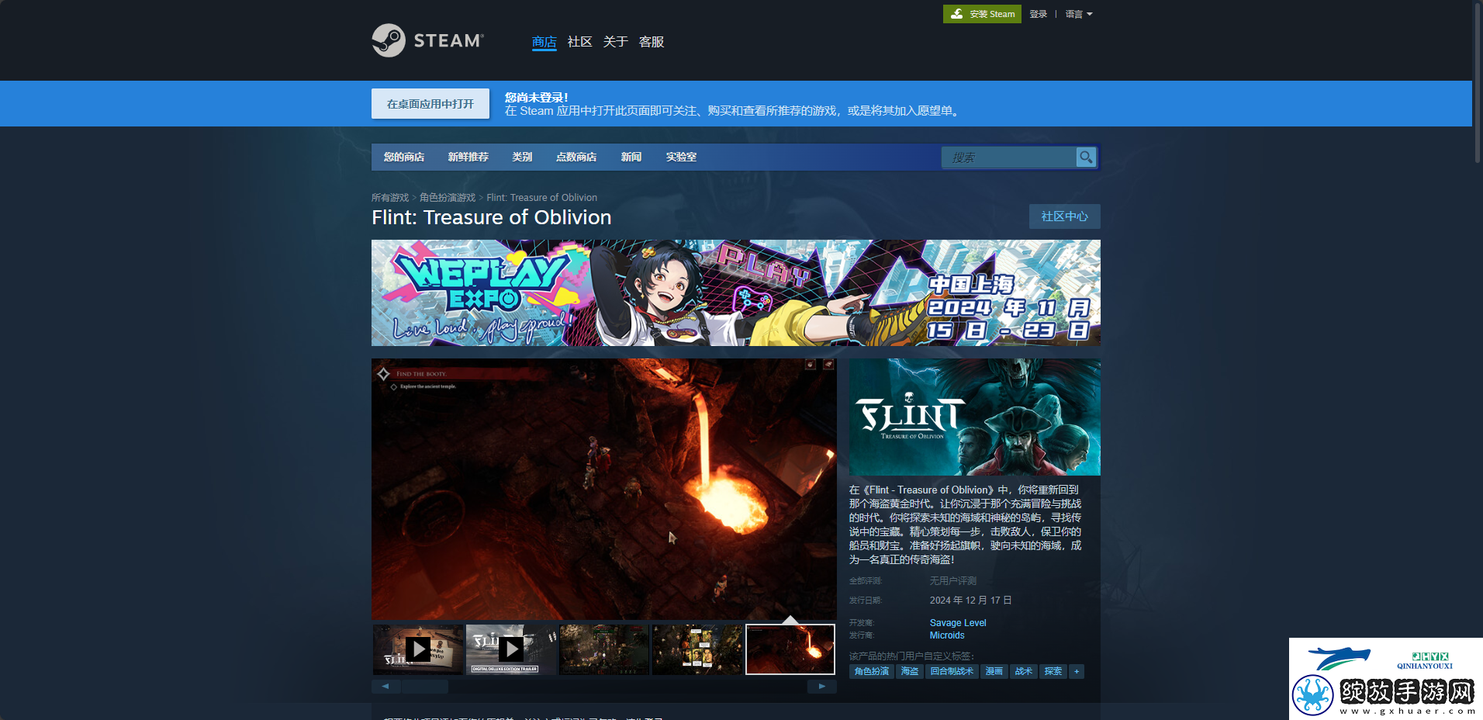Click the 海盗 pirate tag
1483x720 pixels.
[x=910, y=672]
